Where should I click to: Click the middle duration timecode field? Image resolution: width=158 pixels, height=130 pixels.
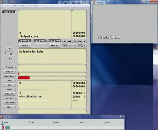(x=40, y=41)
